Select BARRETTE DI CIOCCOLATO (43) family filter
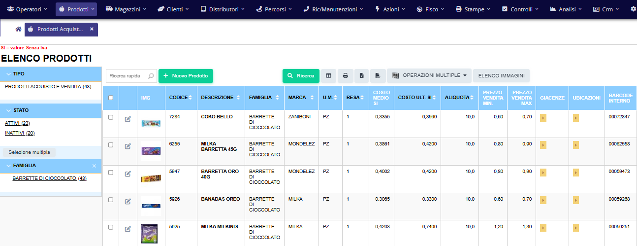This screenshot has width=637, height=246. pyautogui.click(x=49, y=178)
